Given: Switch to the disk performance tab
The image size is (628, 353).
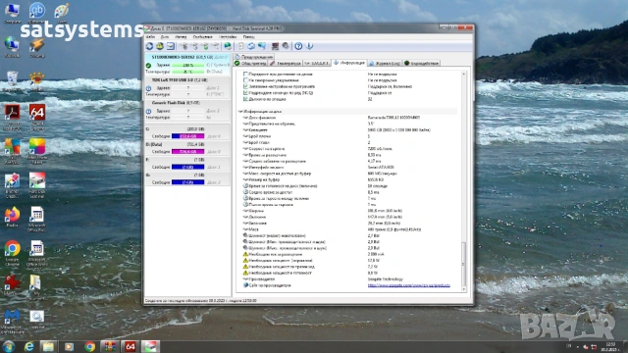Looking at the screenshot, I should (x=422, y=63).
